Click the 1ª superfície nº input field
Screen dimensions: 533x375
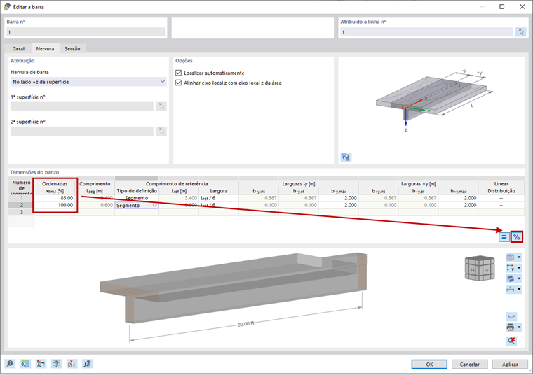click(82, 106)
